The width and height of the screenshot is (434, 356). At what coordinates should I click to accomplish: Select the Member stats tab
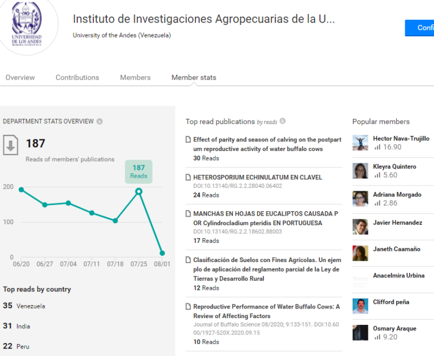point(194,78)
